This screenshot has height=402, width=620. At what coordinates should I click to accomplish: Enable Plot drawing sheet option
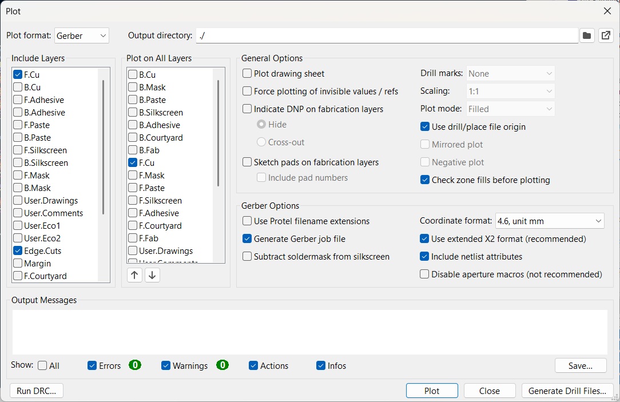pyautogui.click(x=248, y=74)
